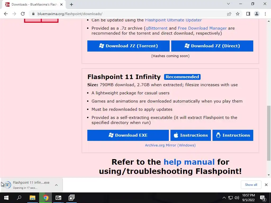Screen dimensions: 271x203
Task: Click the scrollbar down arrow
Action: (x=269, y=175)
